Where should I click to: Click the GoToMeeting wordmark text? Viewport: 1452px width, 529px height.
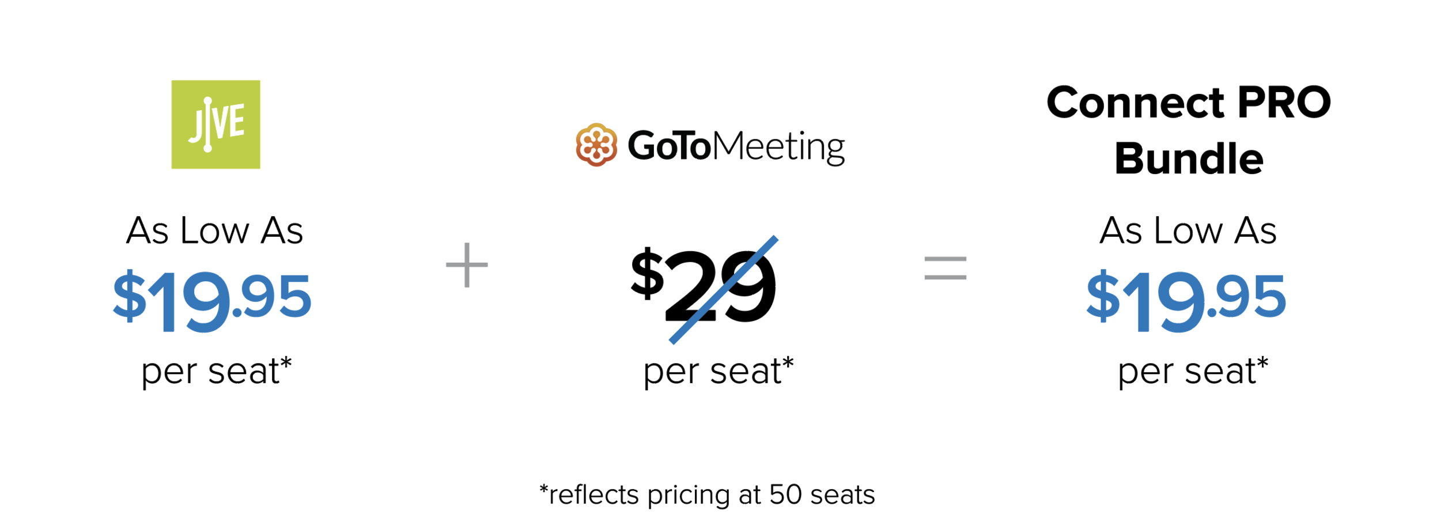[x=736, y=146]
